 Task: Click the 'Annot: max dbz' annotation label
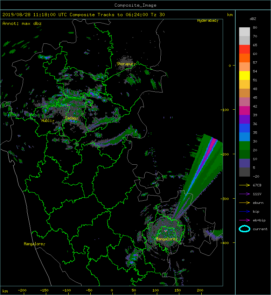(22, 23)
